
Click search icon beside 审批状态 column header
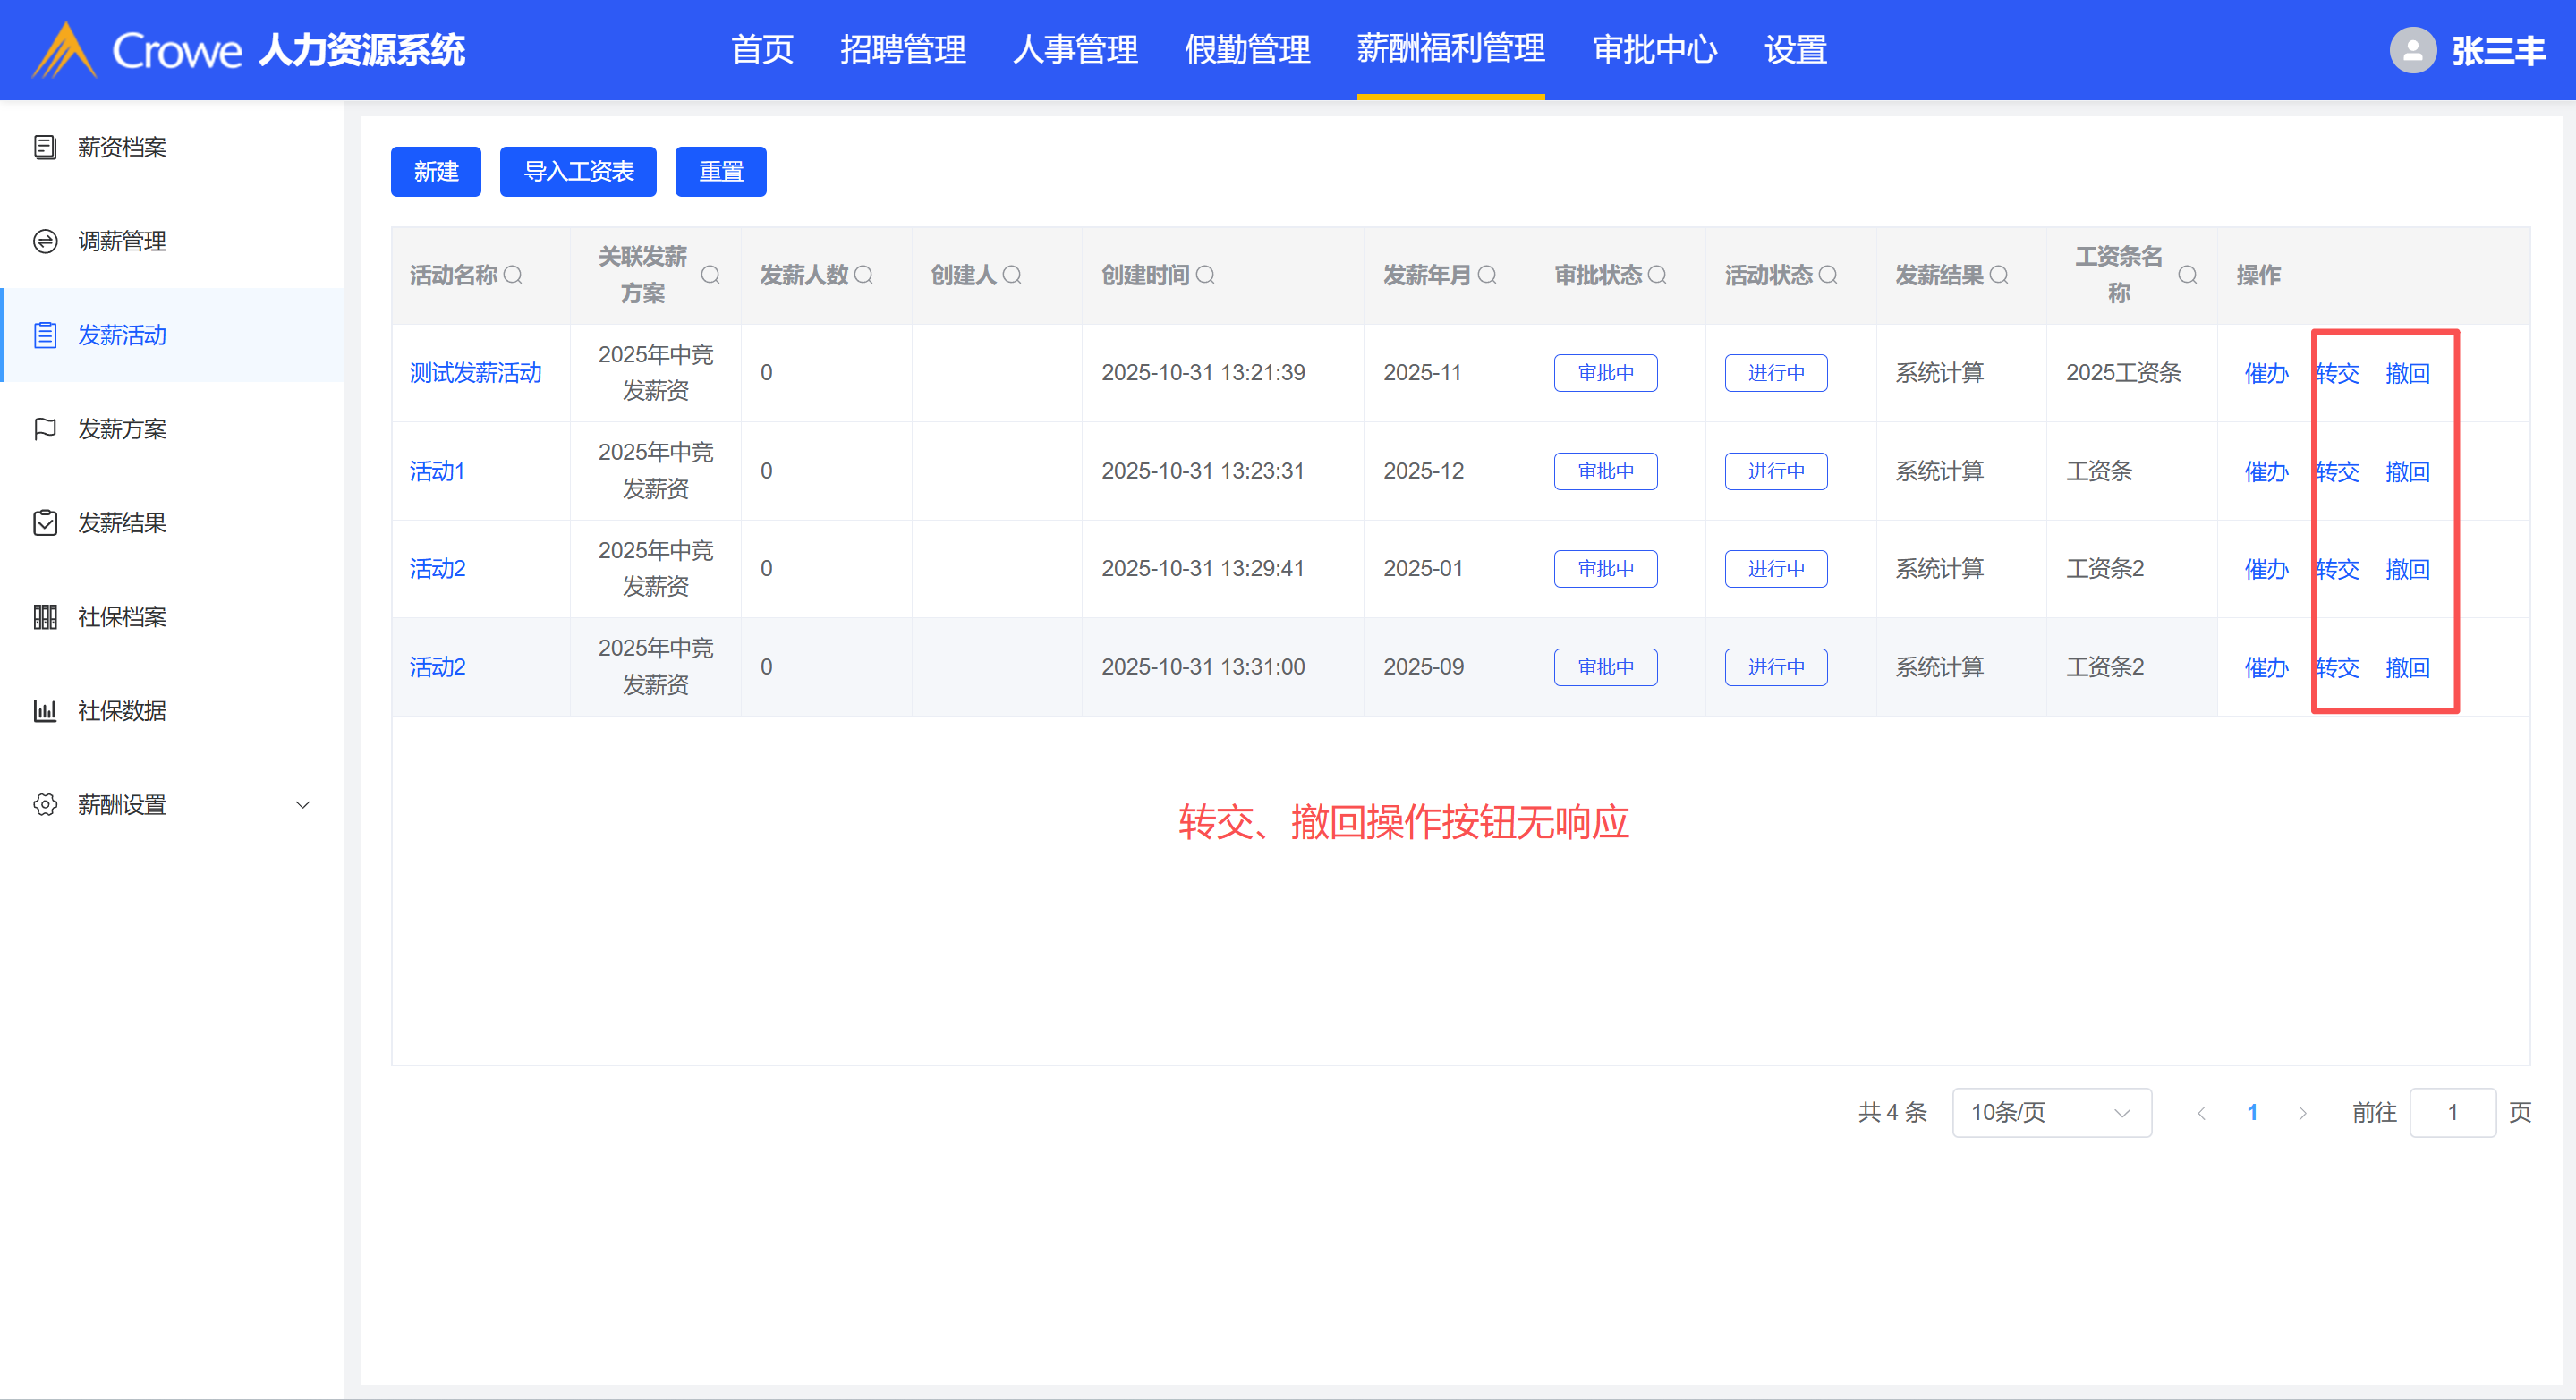coord(1657,275)
